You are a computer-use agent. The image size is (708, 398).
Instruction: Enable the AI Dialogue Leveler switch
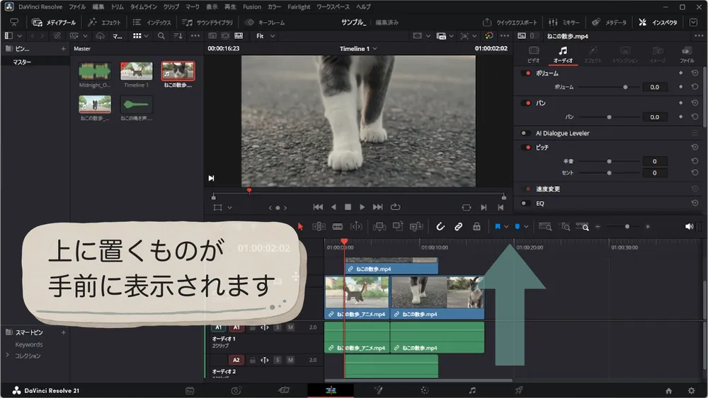pos(525,133)
